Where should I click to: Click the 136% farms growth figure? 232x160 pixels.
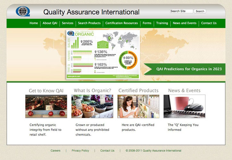(101, 52)
